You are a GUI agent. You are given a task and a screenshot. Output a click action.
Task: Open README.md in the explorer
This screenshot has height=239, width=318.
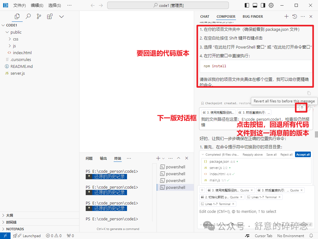pos(40,67)
